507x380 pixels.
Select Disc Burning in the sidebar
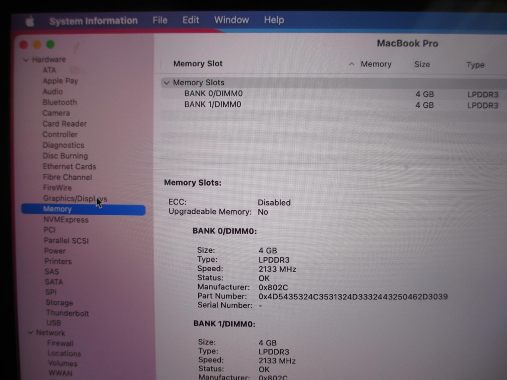[65, 156]
